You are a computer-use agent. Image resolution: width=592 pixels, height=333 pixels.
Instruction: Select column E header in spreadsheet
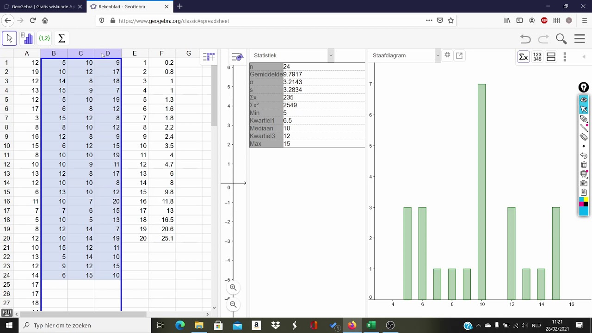(x=135, y=54)
